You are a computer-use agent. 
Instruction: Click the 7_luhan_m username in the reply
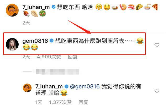[x=49, y=86]
